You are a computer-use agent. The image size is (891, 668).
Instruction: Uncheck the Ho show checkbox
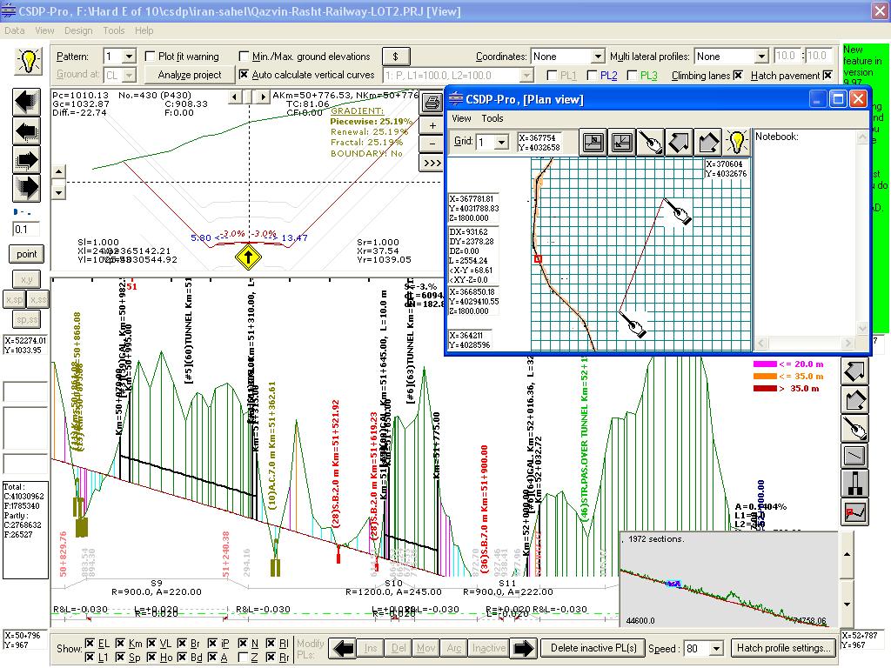click(x=151, y=658)
